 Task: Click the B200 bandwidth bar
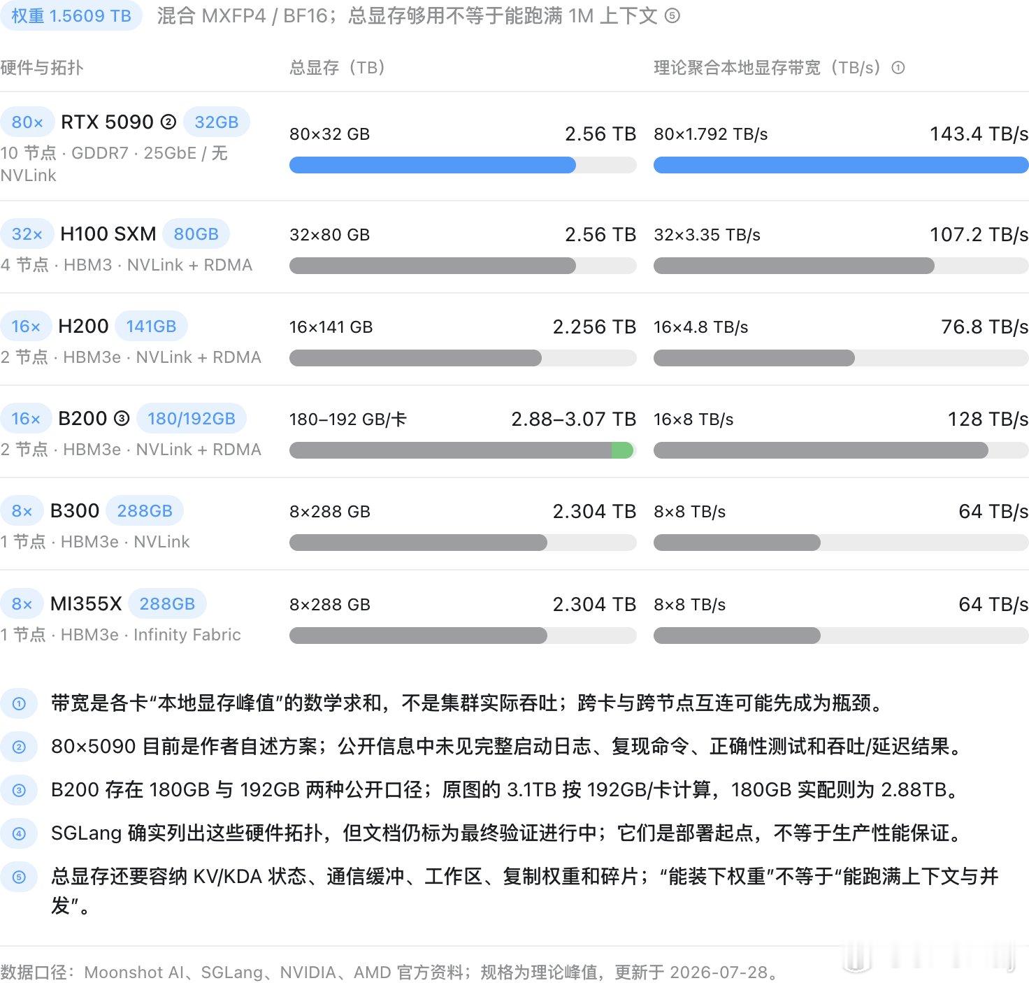pyautogui.click(x=821, y=450)
